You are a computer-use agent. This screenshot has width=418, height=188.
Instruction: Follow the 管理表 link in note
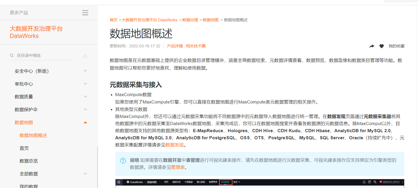point(178,167)
